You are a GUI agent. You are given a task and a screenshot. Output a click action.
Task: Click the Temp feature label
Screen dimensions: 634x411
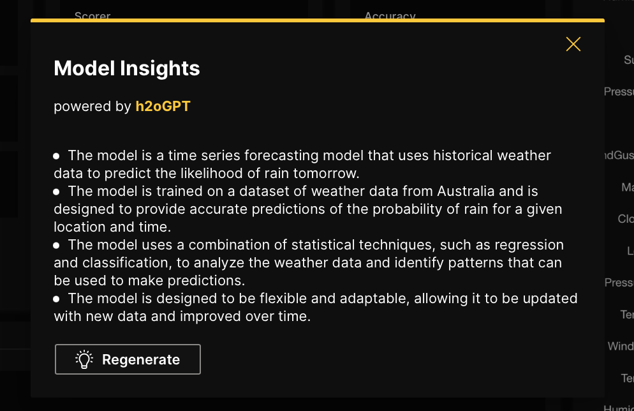(626, 315)
